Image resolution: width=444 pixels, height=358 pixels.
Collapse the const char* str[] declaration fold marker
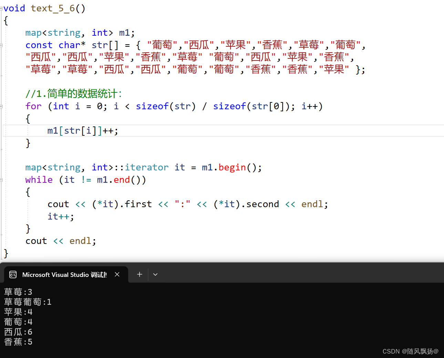point(1,45)
